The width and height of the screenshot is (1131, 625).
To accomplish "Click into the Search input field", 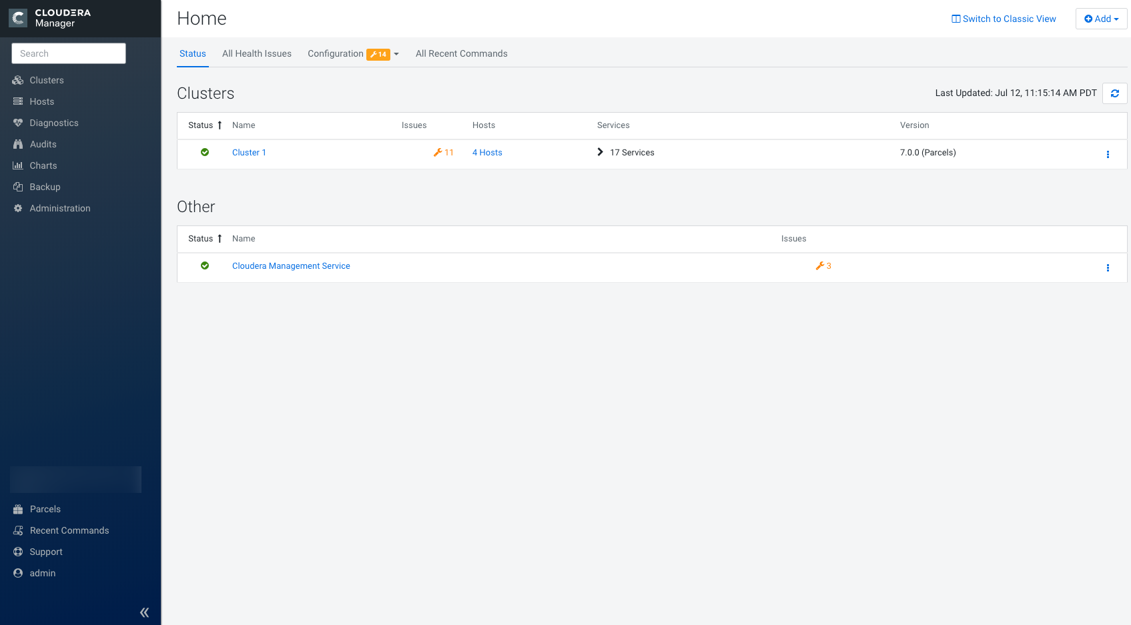I will click(x=69, y=53).
